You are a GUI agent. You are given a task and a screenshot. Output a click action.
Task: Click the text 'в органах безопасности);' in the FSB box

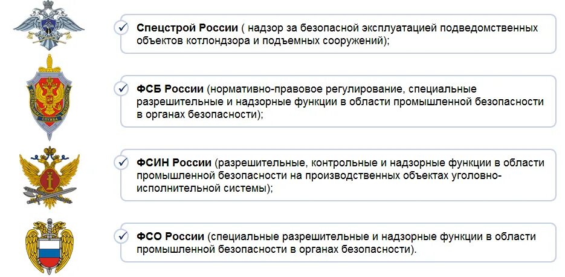click(200, 114)
